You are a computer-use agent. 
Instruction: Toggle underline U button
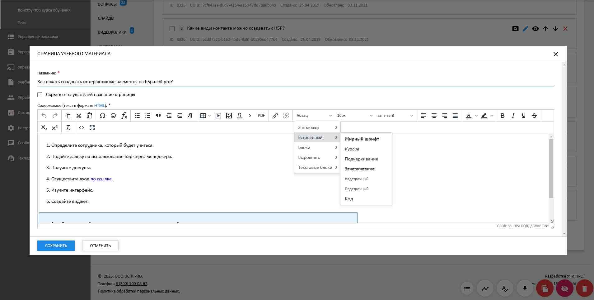[x=524, y=116]
